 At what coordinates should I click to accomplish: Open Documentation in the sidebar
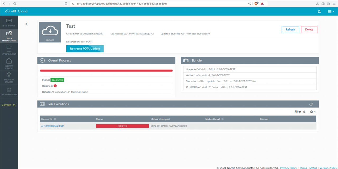[x=9, y=91]
